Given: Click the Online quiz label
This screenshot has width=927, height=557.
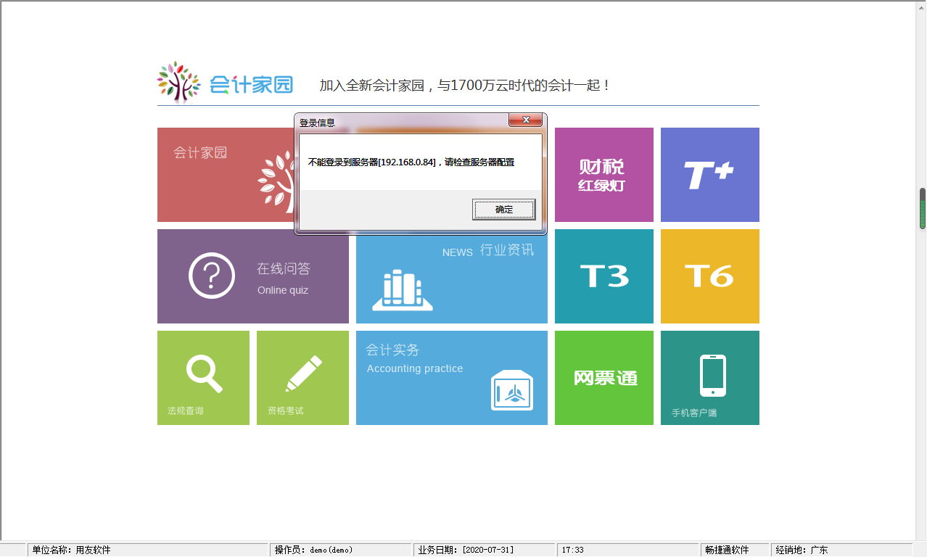Looking at the screenshot, I should pyautogui.click(x=283, y=290).
